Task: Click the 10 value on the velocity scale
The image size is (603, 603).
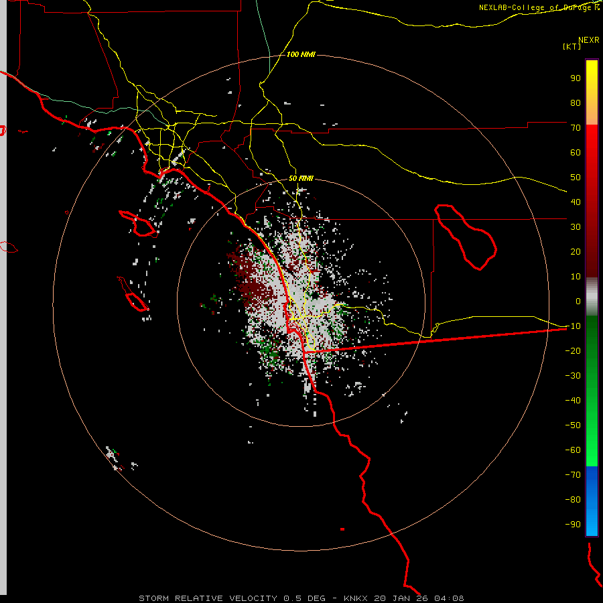Action: pos(576,277)
